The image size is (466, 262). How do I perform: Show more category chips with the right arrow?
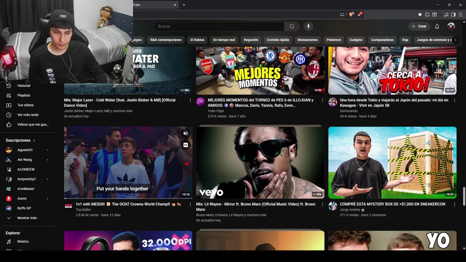pos(455,40)
